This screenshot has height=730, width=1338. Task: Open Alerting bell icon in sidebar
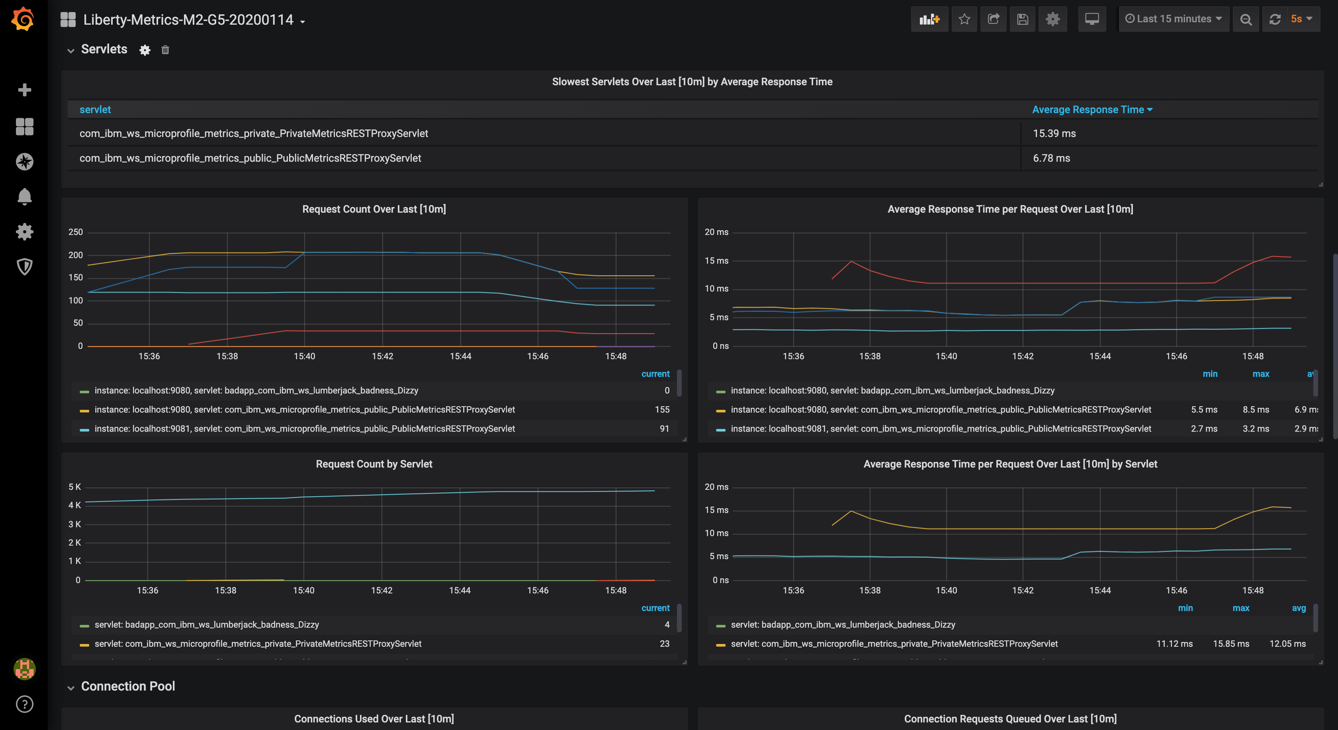click(24, 196)
